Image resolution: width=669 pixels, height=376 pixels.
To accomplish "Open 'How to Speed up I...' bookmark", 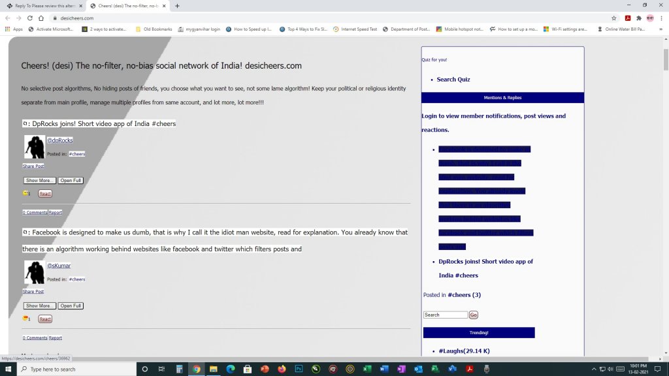I will pyautogui.click(x=249, y=29).
